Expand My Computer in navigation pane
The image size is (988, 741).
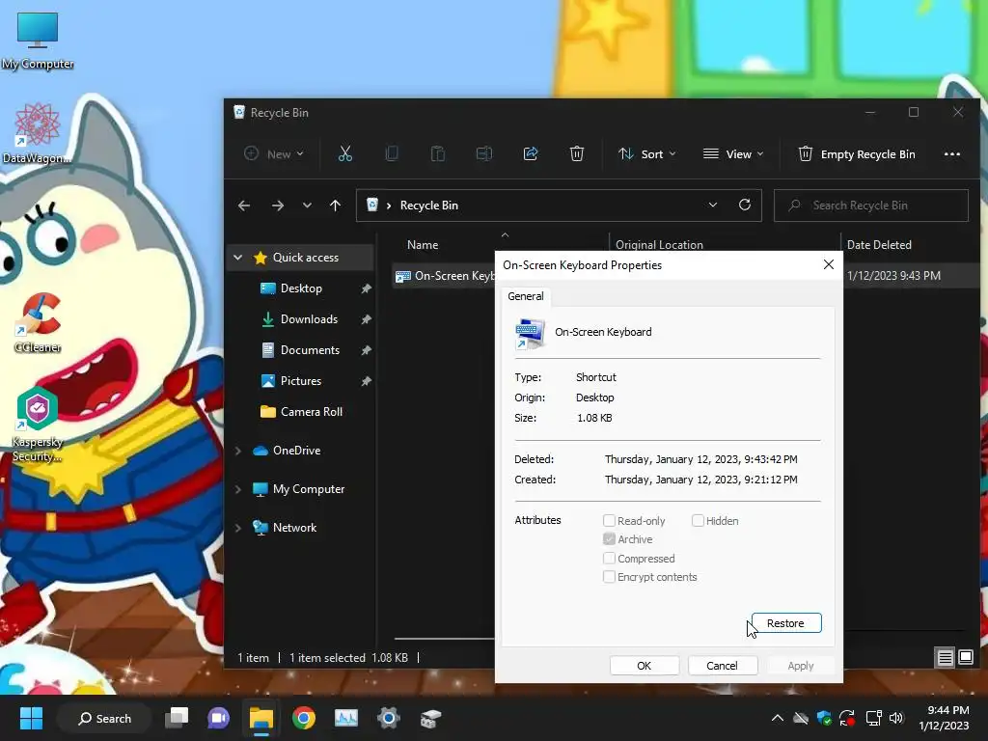[238, 489]
